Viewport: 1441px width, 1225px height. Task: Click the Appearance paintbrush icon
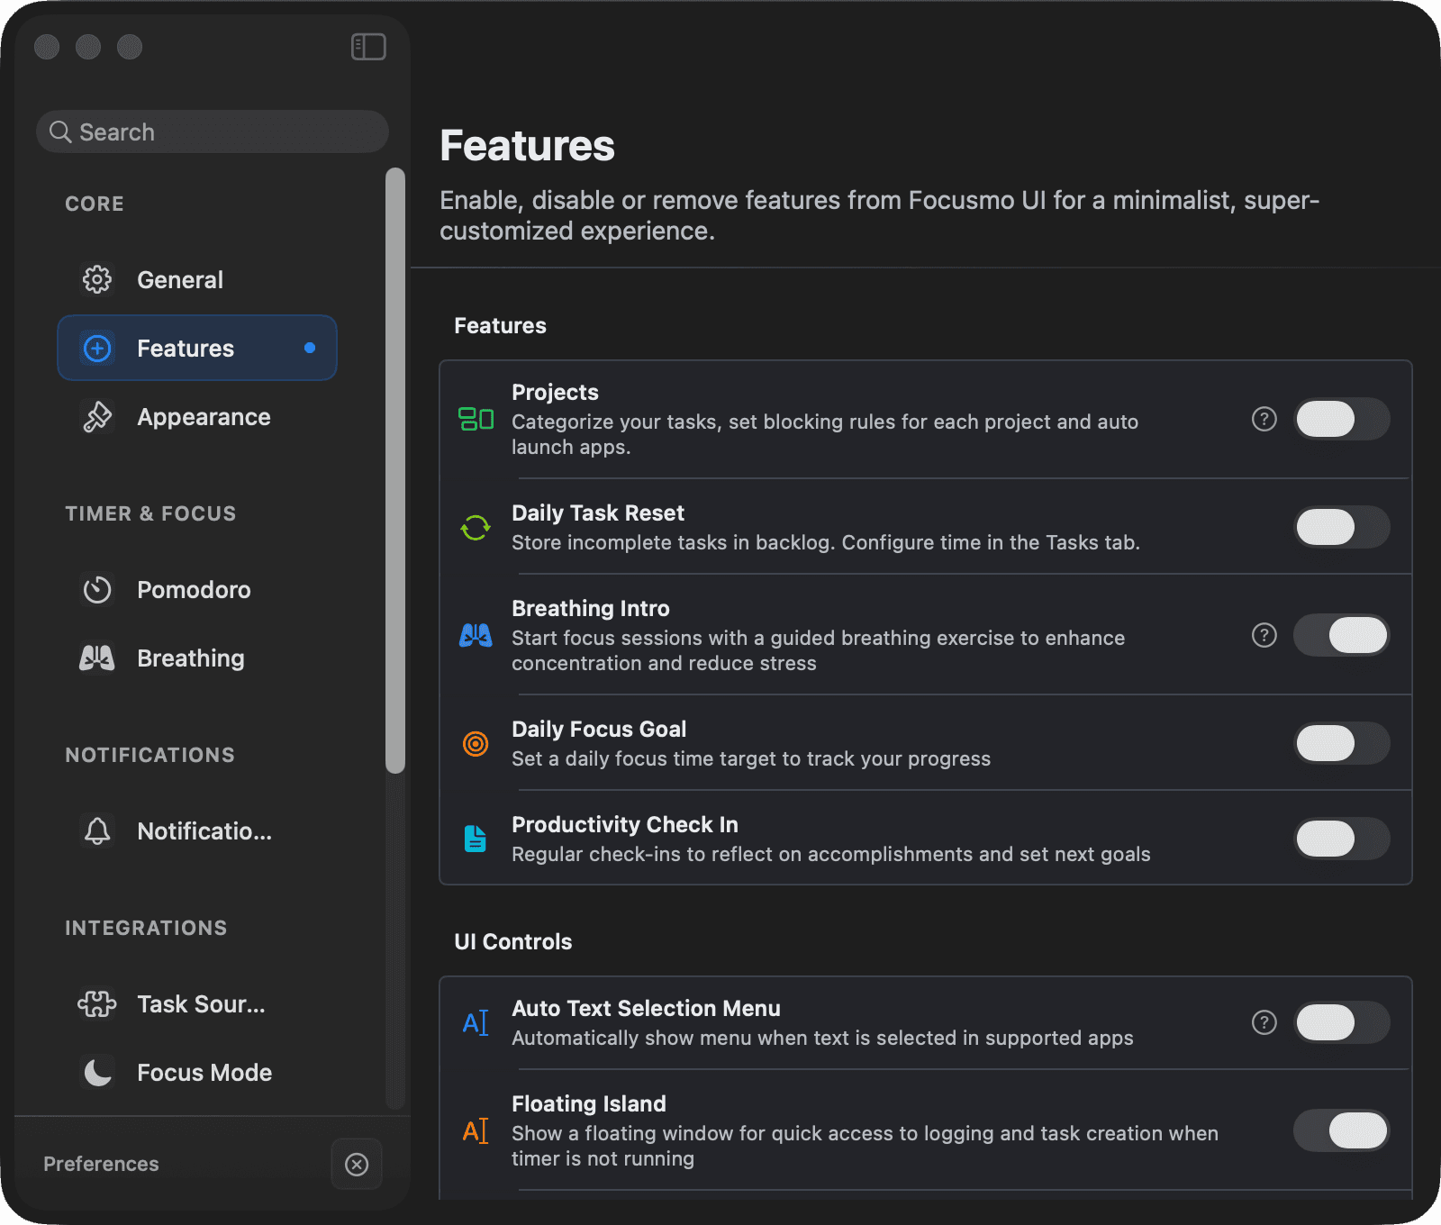[x=97, y=416]
